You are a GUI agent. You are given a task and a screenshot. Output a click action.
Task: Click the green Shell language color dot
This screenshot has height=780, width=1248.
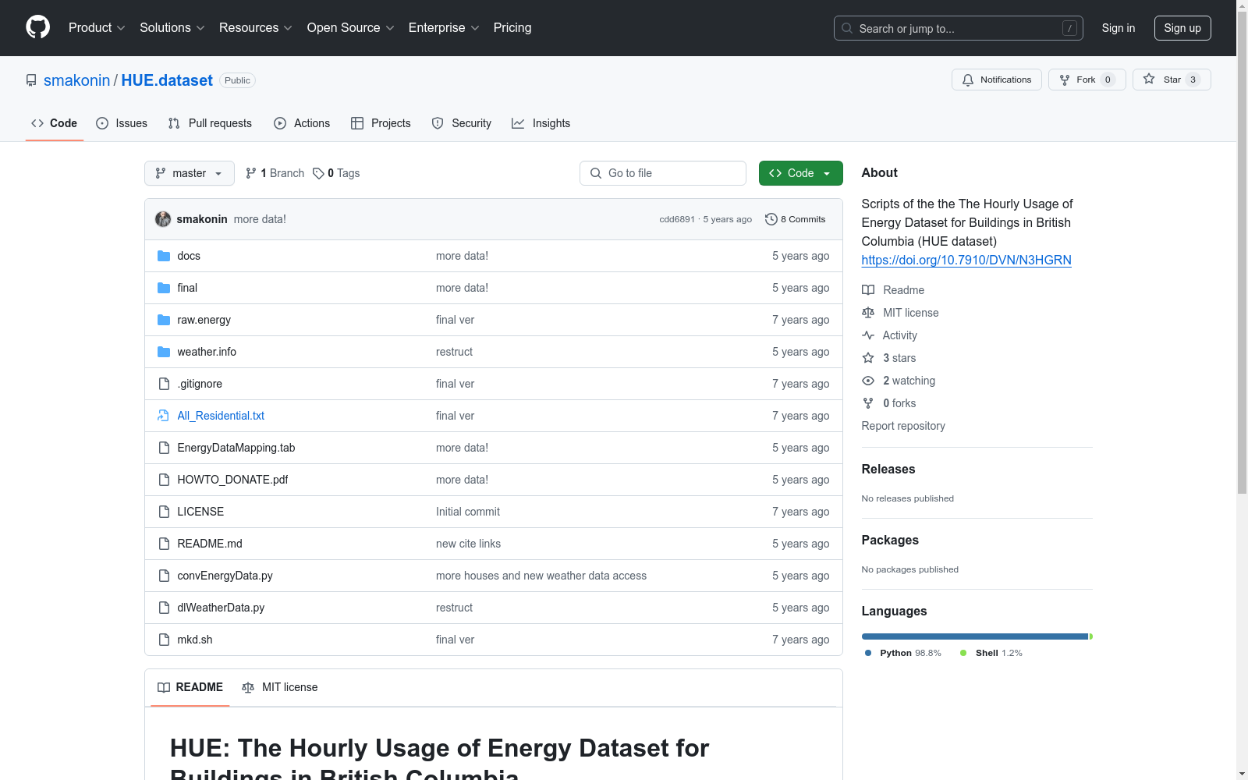pos(963,653)
